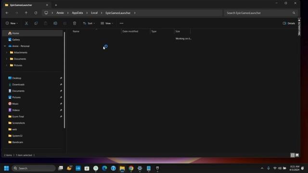
Task: Show hidden system tray icons
Action: [x=262, y=168]
